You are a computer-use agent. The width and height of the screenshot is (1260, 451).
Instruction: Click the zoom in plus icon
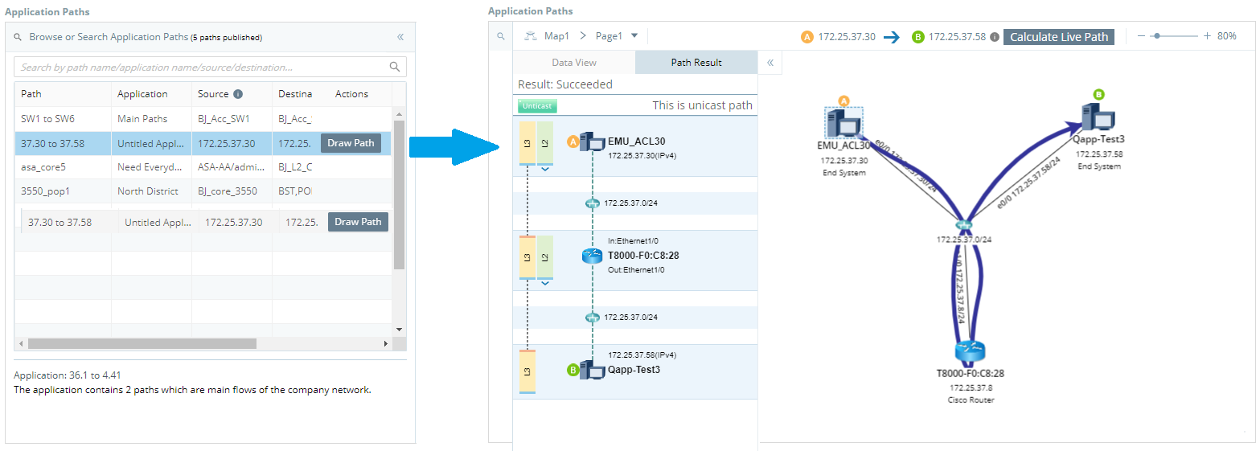point(1207,36)
